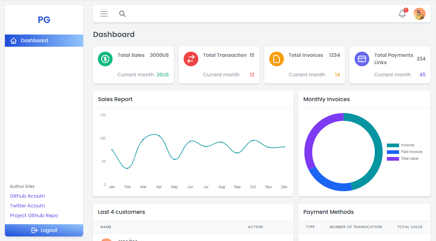
Task: Click the PG logo
Action: (44, 20)
